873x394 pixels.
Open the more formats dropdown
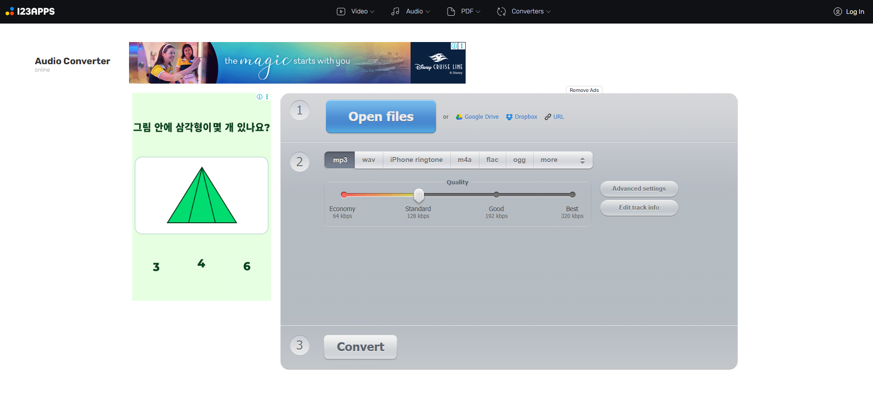pos(562,160)
